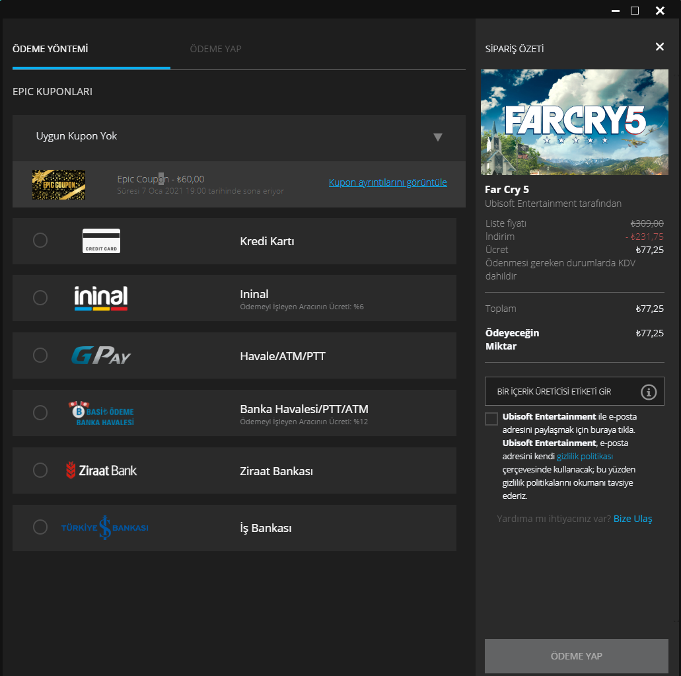The height and width of the screenshot is (676, 681).
Task: Minimize the checkout window
Action: click(x=616, y=11)
